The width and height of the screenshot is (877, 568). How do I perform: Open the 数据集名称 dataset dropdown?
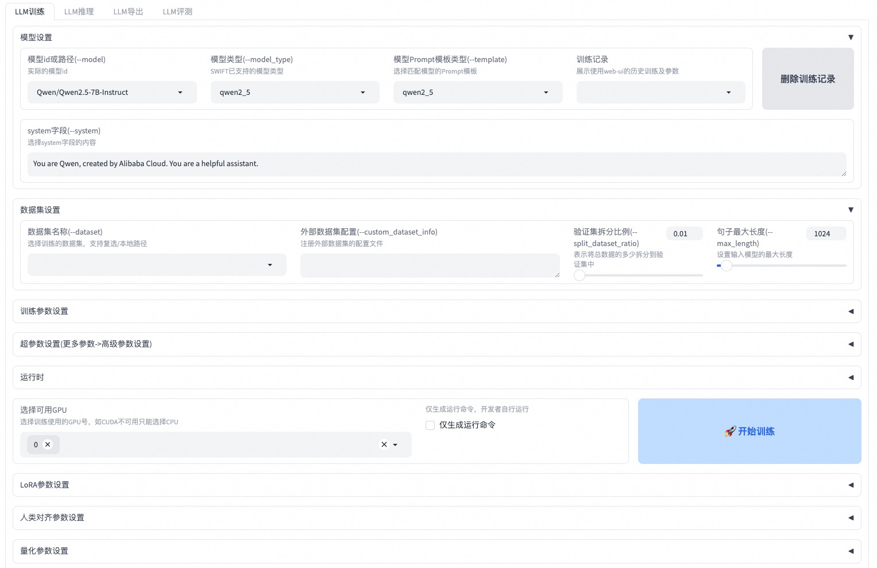click(x=270, y=265)
